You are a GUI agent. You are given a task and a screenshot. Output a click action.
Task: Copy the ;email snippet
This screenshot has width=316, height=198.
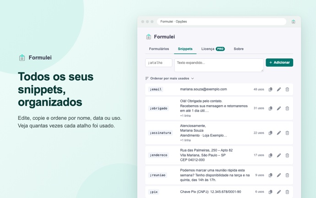point(271,90)
